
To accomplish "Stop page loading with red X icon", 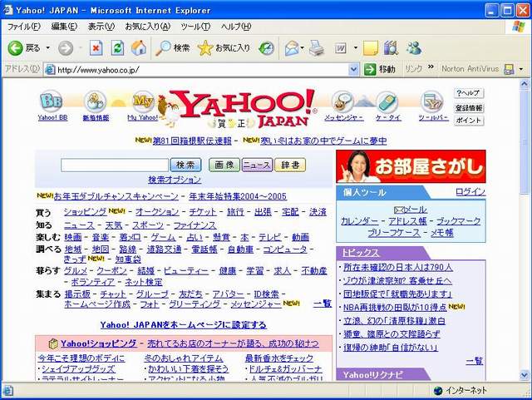I will (x=96, y=48).
